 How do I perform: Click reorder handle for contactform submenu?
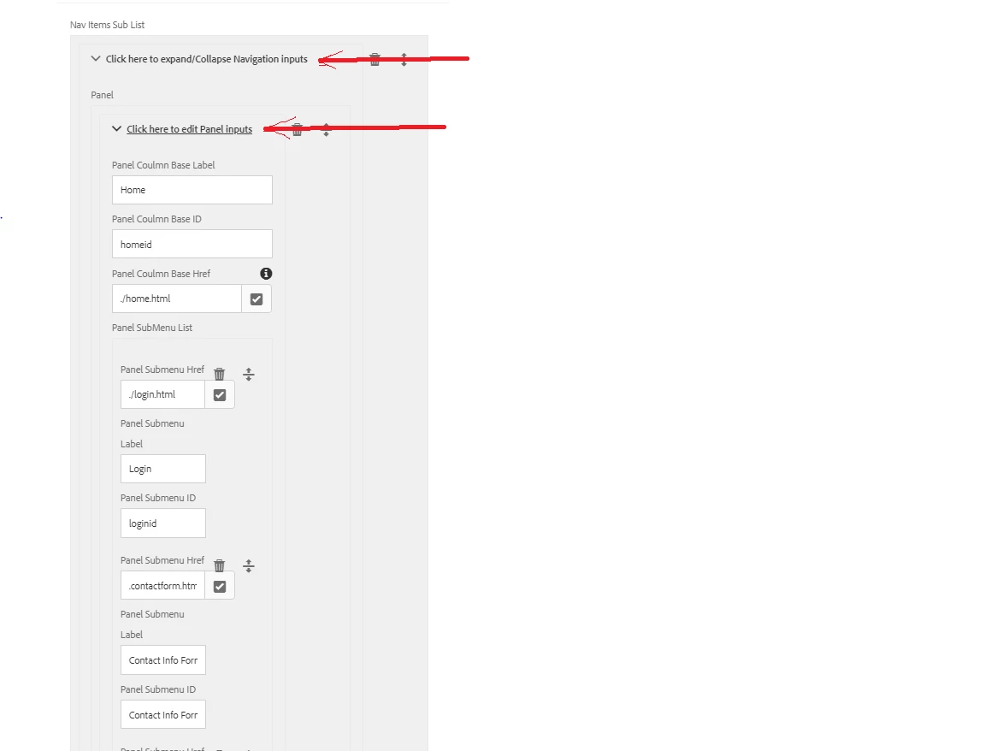point(249,565)
